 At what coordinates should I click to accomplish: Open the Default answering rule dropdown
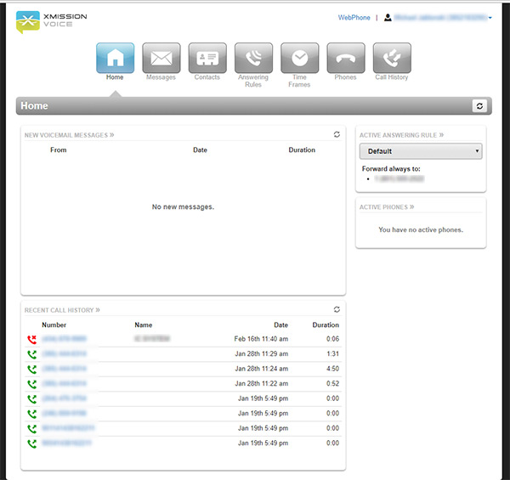pos(421,151)
